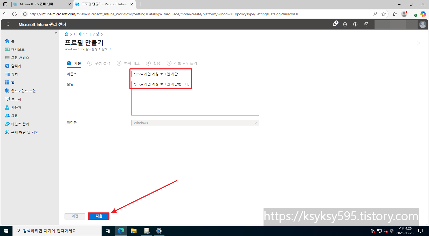Open the Edge settings and more menu

(x=414, y=14)
